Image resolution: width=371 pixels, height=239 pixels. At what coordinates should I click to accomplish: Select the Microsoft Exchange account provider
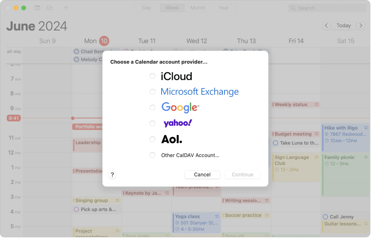tap(152, 92)
